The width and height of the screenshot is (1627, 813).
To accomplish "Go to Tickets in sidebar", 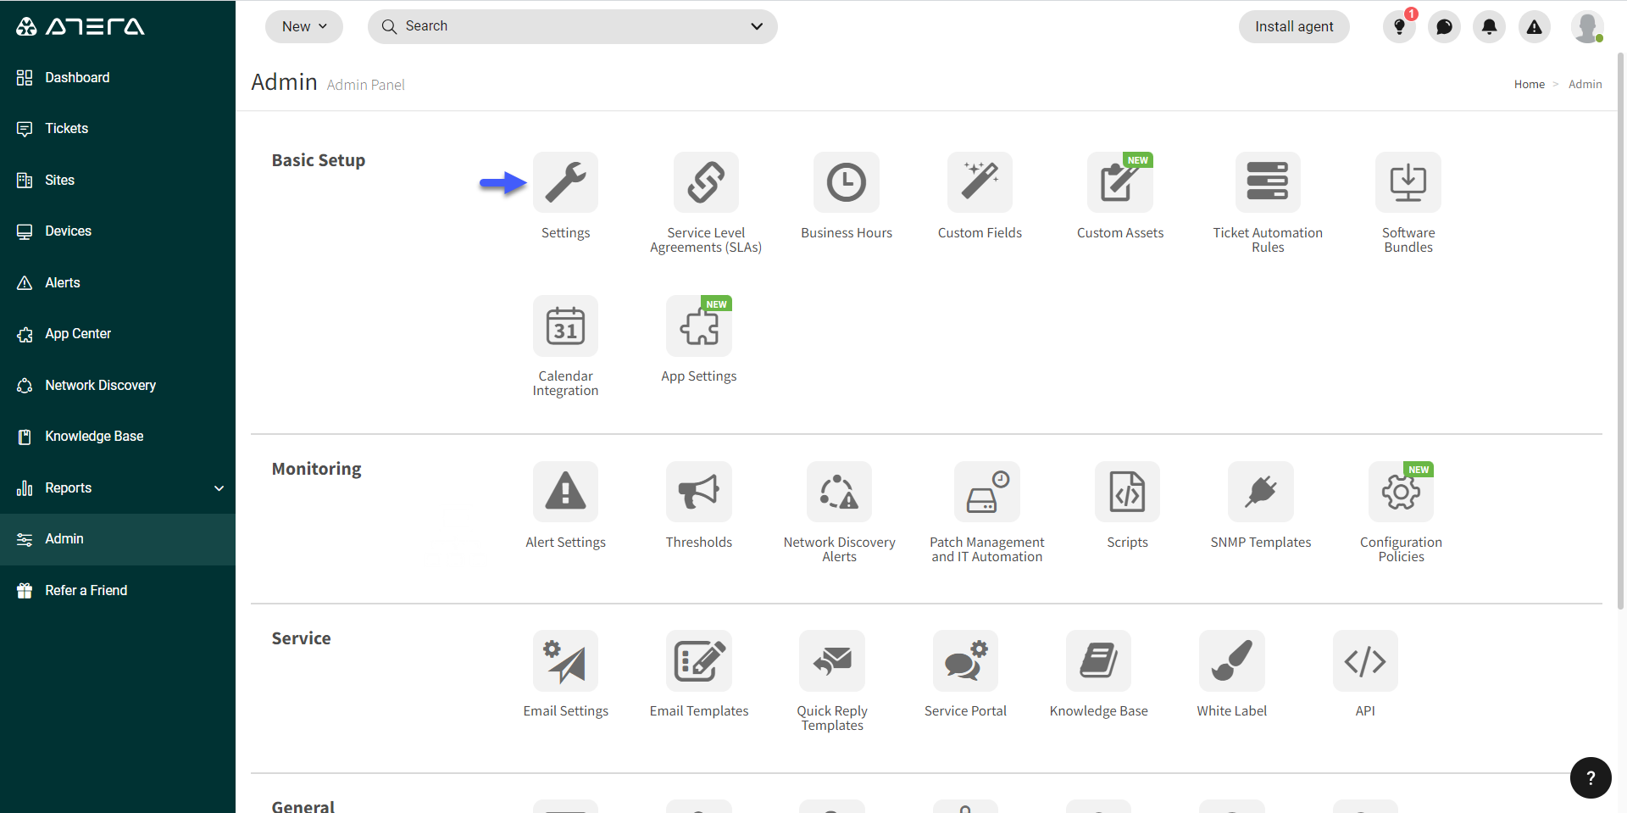I will 118,129.
